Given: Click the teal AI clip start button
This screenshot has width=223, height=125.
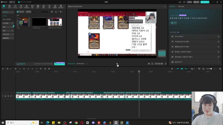Looking at the screenshot, I should click(x=60, y=64).
